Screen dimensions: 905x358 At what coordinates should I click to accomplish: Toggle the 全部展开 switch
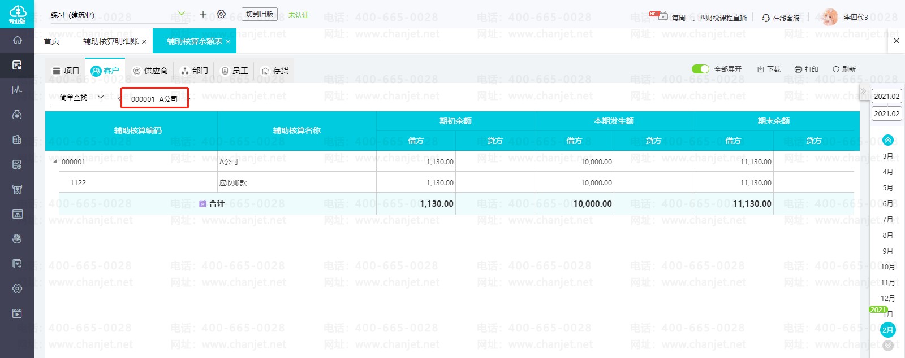point(700,69)
